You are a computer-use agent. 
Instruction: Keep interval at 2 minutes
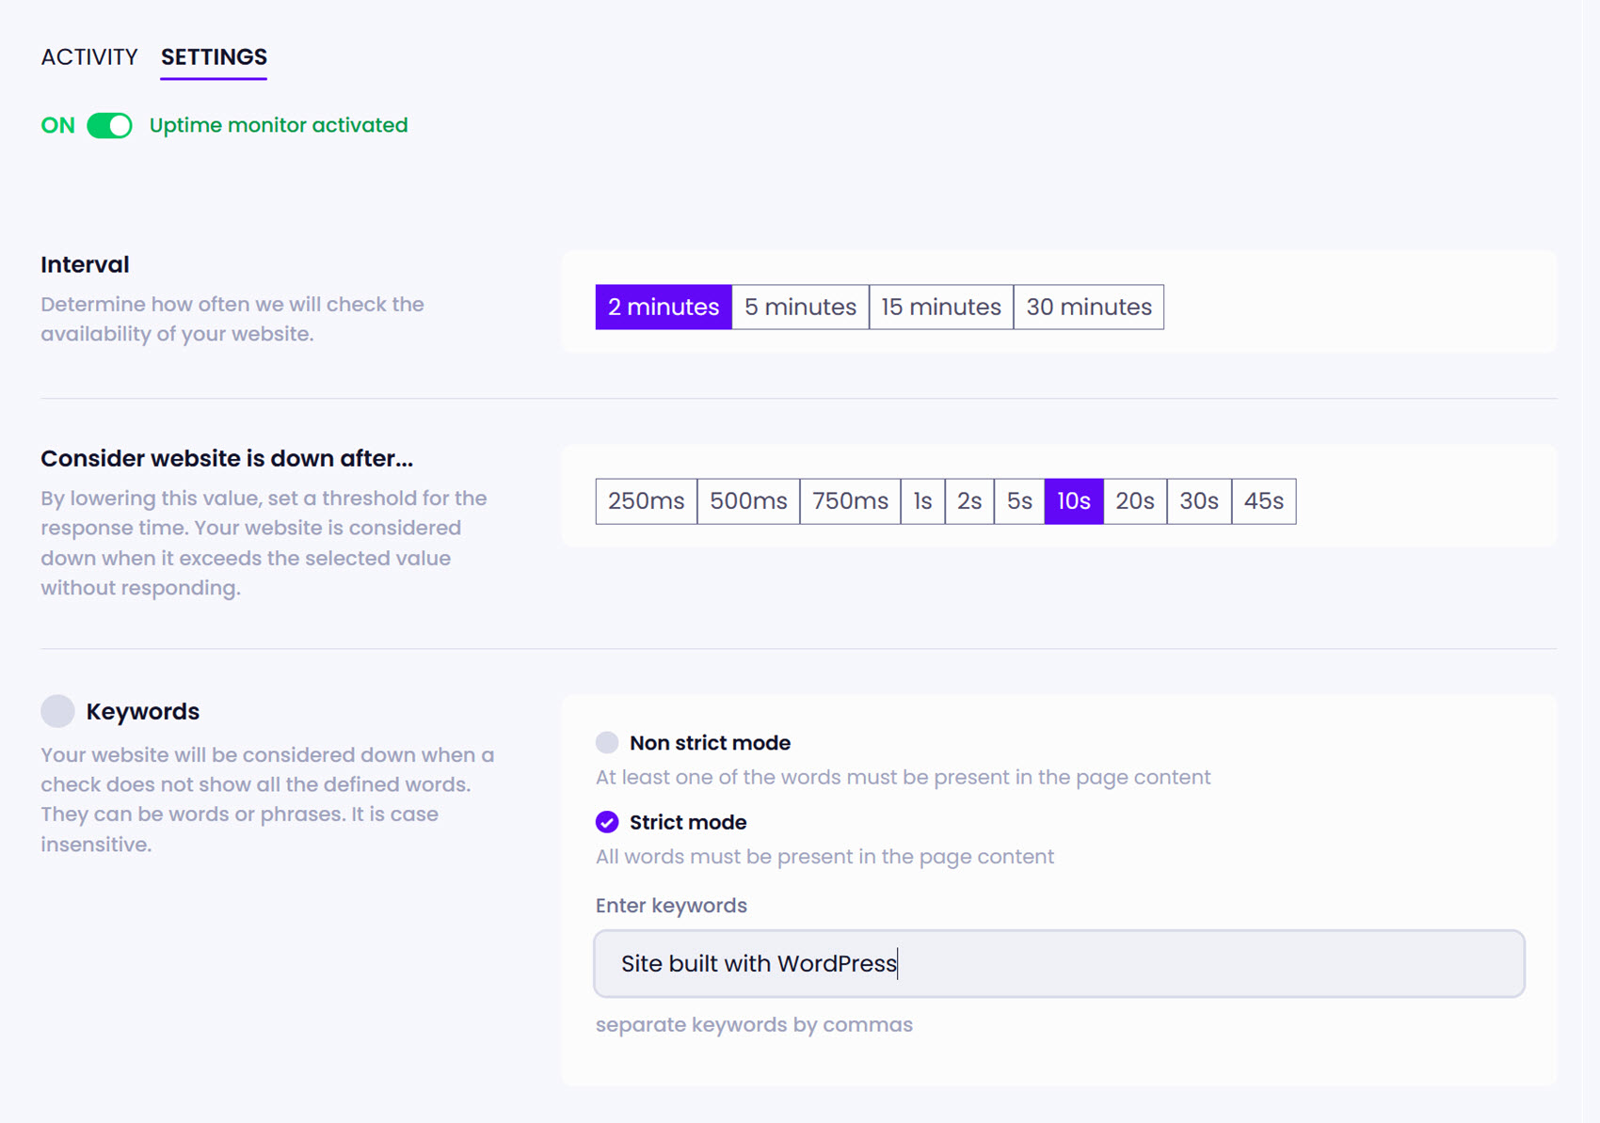click(663, 307)
